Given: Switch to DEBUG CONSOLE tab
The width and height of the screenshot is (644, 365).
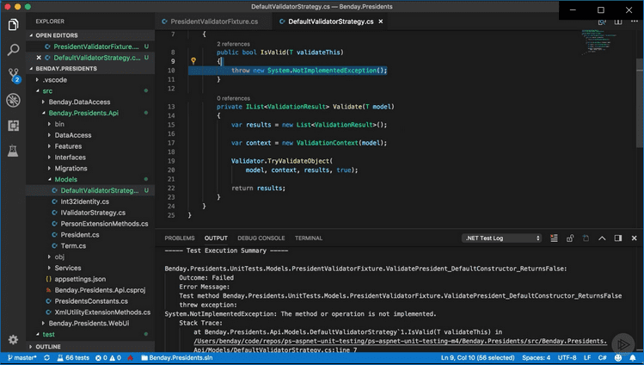Looking at the screenshot, I should [261, 238].
